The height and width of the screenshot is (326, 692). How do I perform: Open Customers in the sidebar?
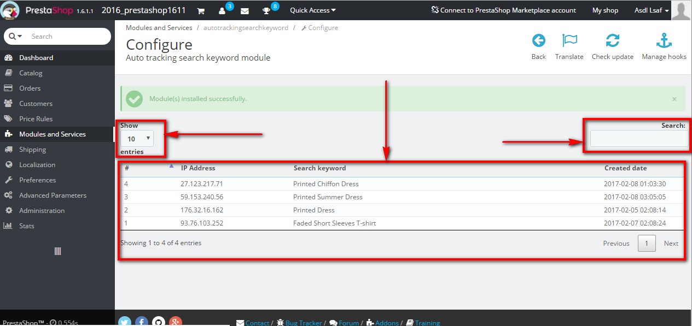[57, 104]
